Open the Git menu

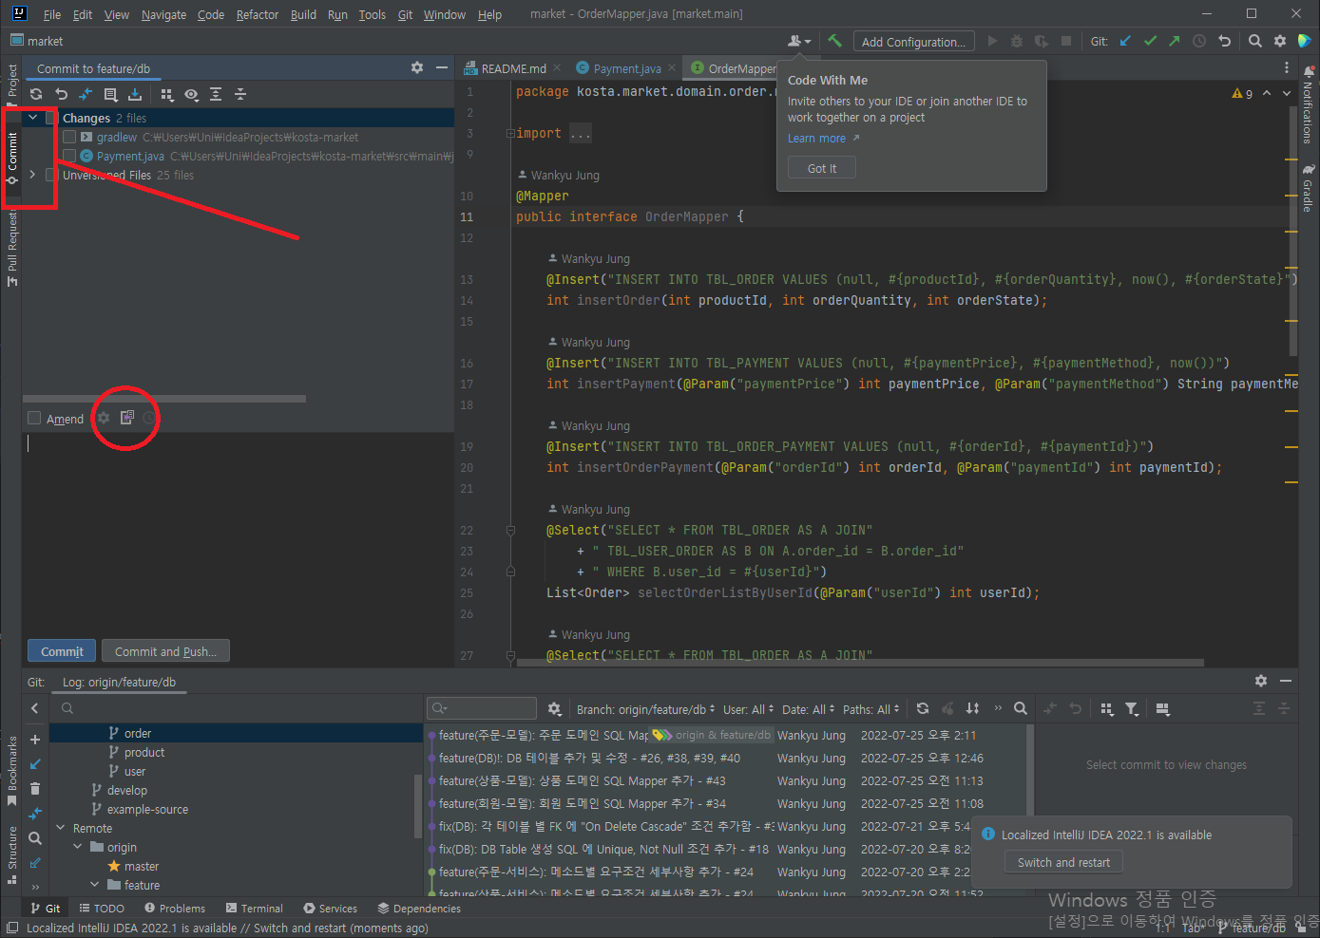pos(405,14)
